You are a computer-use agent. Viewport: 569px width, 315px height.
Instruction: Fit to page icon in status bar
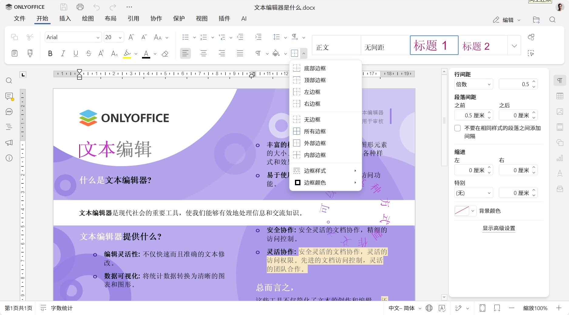[x=483, y=308]
